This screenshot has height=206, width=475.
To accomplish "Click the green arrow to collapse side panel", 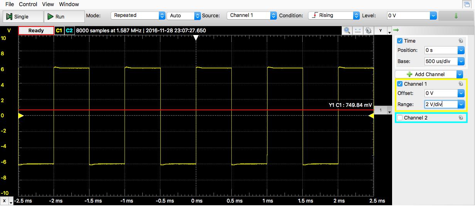I will 396,30.
